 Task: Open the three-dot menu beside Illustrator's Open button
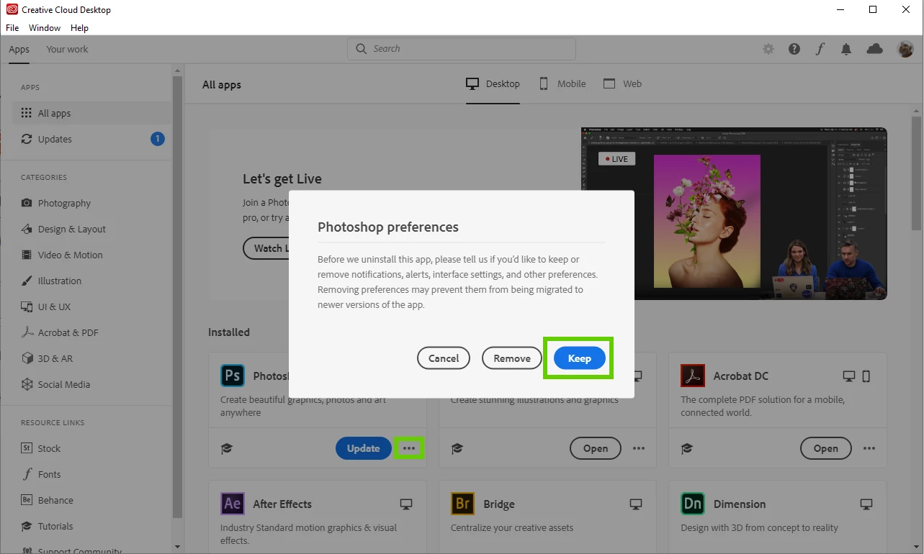click(x=639, y=448)
